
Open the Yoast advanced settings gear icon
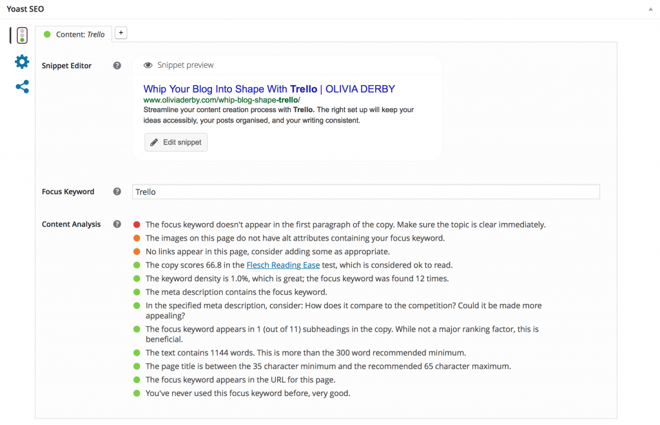coord(22,62)
